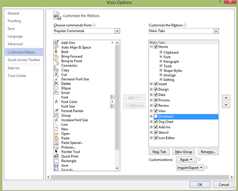Image resolution: width=238 pixels, height=191 pixels.
Task: Choose the Quick Print icon
Action: click(x=56, y=156)
